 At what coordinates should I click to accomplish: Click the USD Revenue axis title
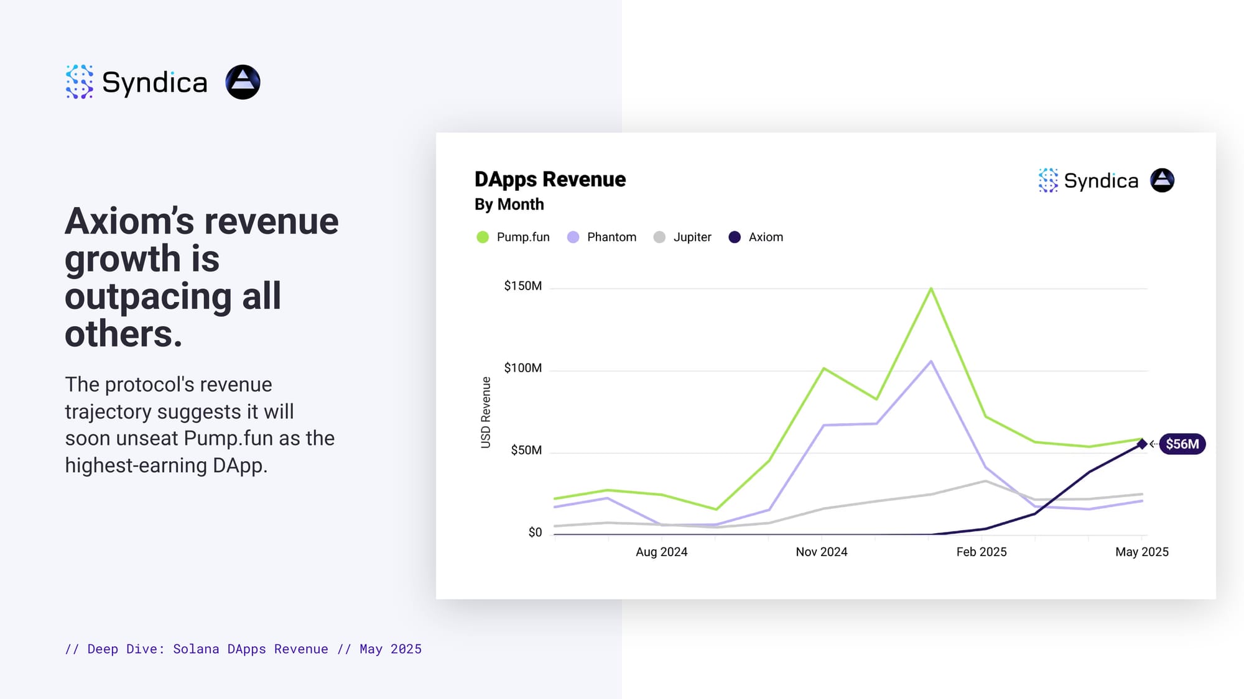coord(486,413)
